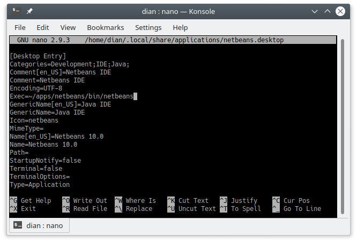Open the Help menu
357x242 pixels.
[x=180, y=27]
